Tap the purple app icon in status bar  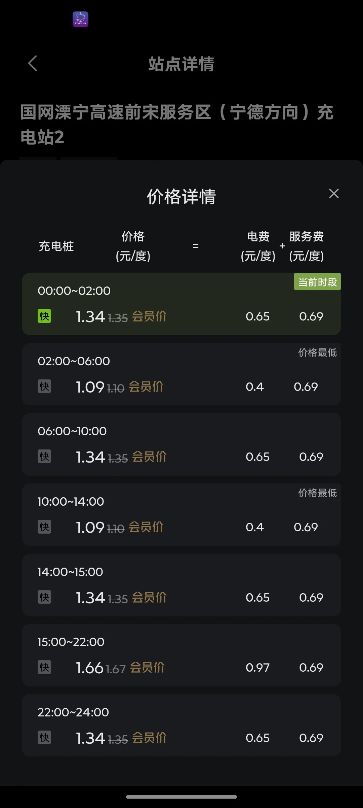point(80,19)
